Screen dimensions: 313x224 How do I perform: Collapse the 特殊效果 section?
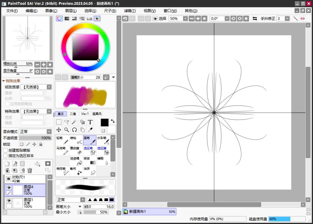pyautogui.click(x=4, y=81)
